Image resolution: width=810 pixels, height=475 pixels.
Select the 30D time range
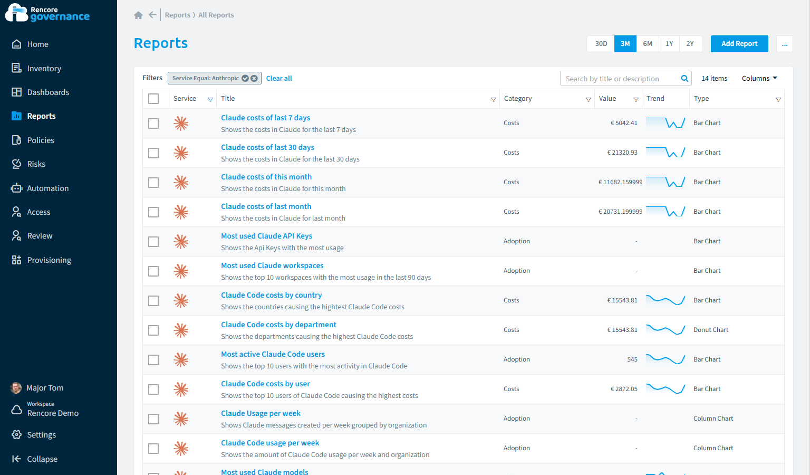(601, 44)
